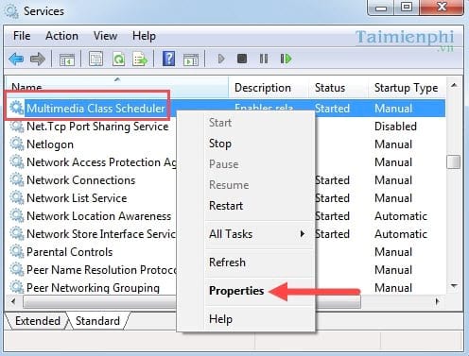Switch to the Standard tab
Screen dimensions: 469x356
(97, 321)
